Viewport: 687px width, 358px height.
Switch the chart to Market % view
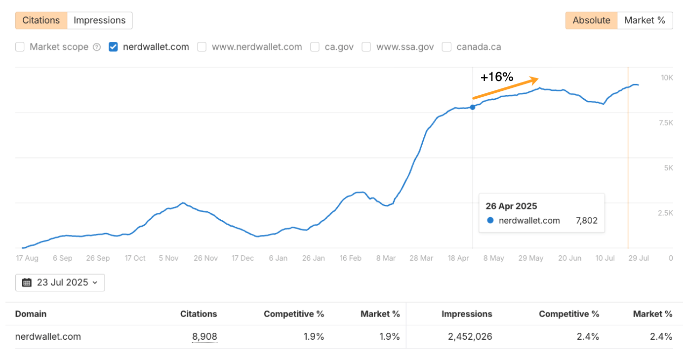(645, 20)
